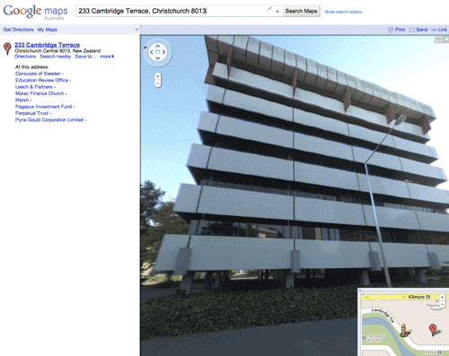
Task: Open Pegasus Investment Fund listing
Action: coord(44,107)
